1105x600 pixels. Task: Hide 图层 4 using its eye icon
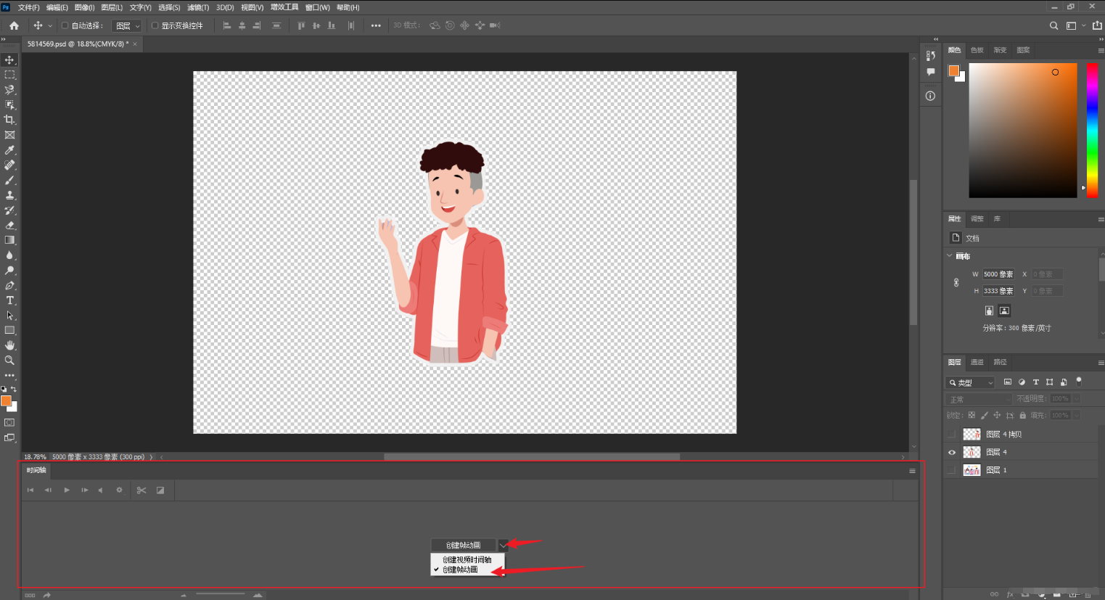coord(952,452)
